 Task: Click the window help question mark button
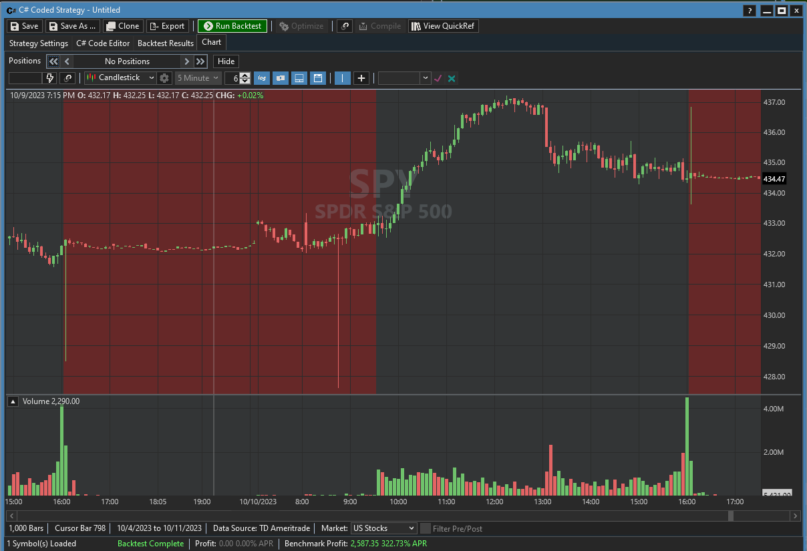click(751, 10)
